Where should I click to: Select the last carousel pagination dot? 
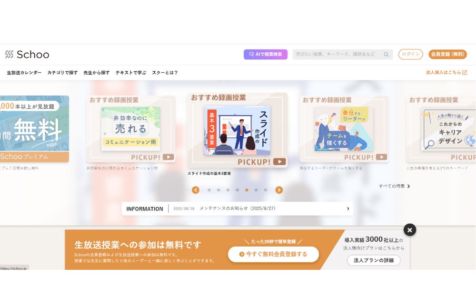(266, 190)
